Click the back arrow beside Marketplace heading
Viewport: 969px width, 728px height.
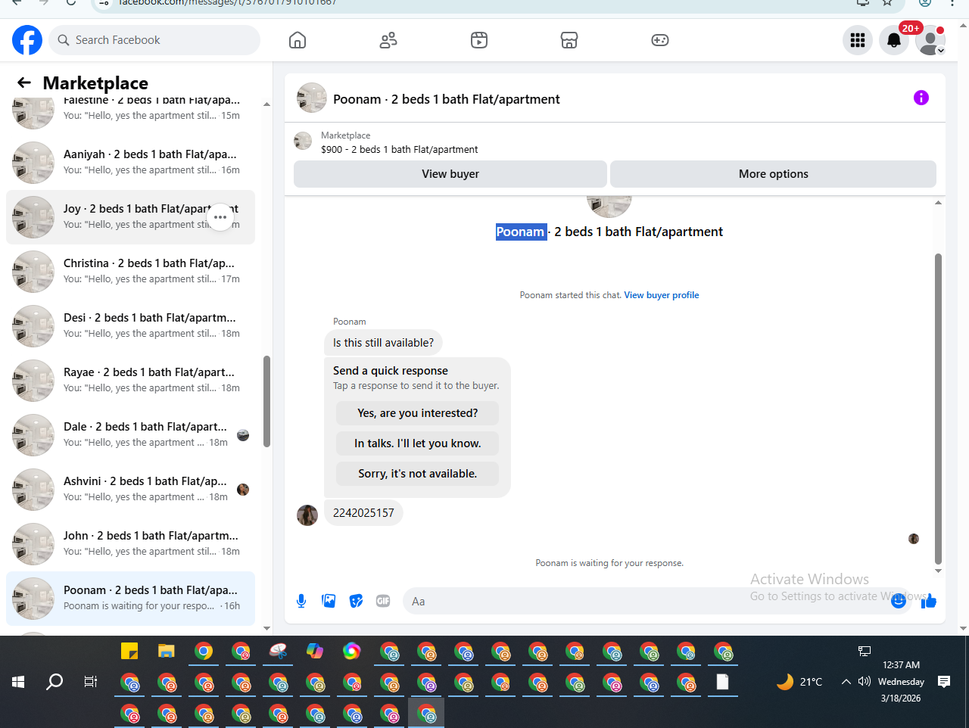point(24,82)
